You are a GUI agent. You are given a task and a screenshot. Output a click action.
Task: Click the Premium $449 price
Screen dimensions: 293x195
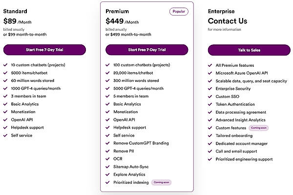(x=115, y=21)
